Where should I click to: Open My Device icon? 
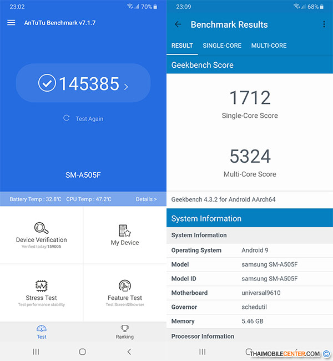[x=125, y=230]
